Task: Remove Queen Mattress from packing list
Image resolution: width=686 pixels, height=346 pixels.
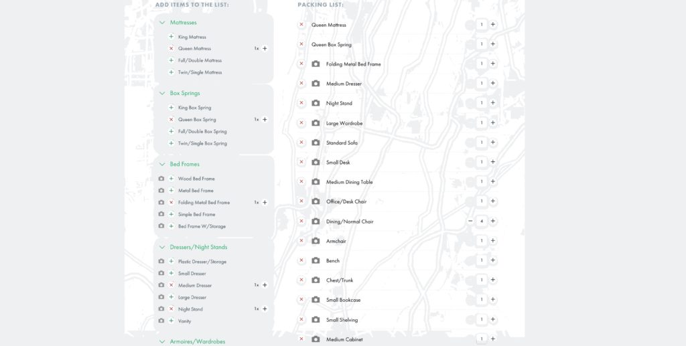Action: click(301, 25)
